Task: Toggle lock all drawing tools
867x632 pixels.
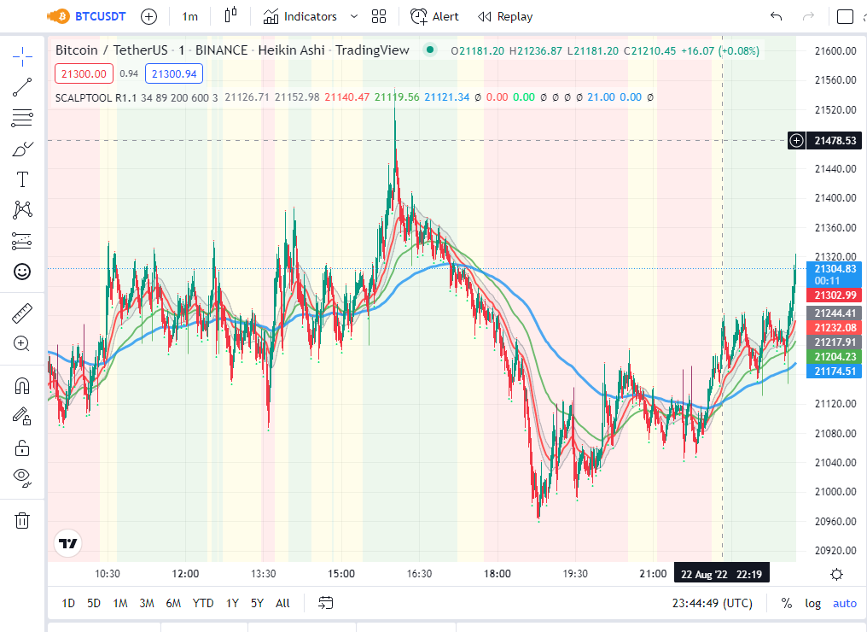Action: point(22,448)
